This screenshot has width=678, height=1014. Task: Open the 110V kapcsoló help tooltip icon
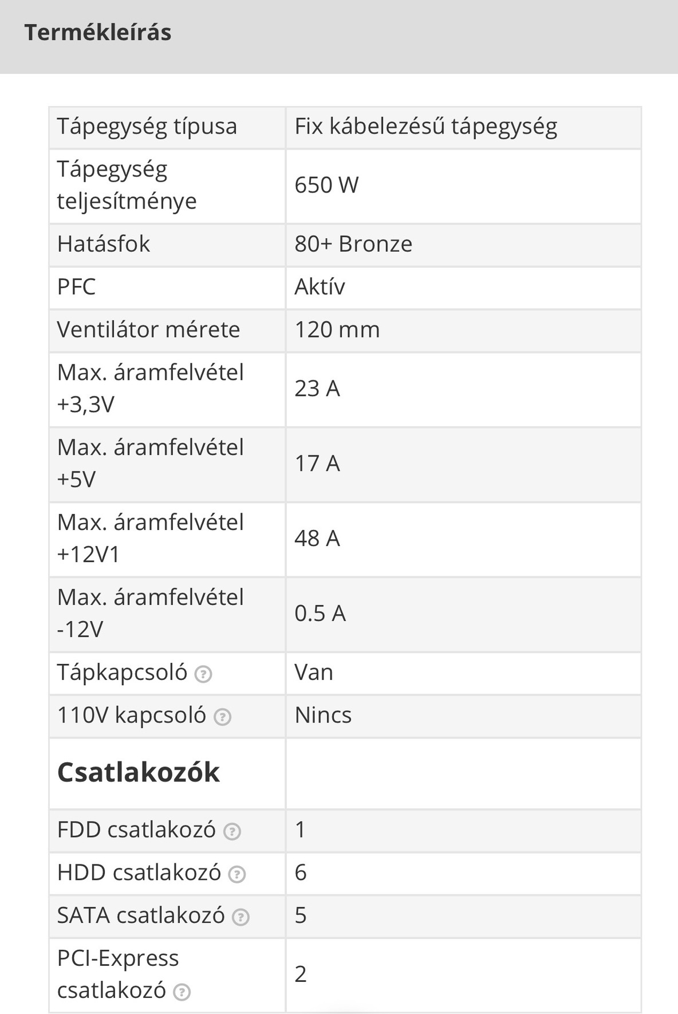pos(222,717)
